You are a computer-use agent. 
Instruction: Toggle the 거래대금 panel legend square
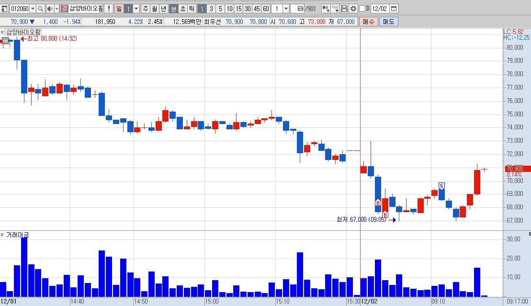(x=2, y=235)
